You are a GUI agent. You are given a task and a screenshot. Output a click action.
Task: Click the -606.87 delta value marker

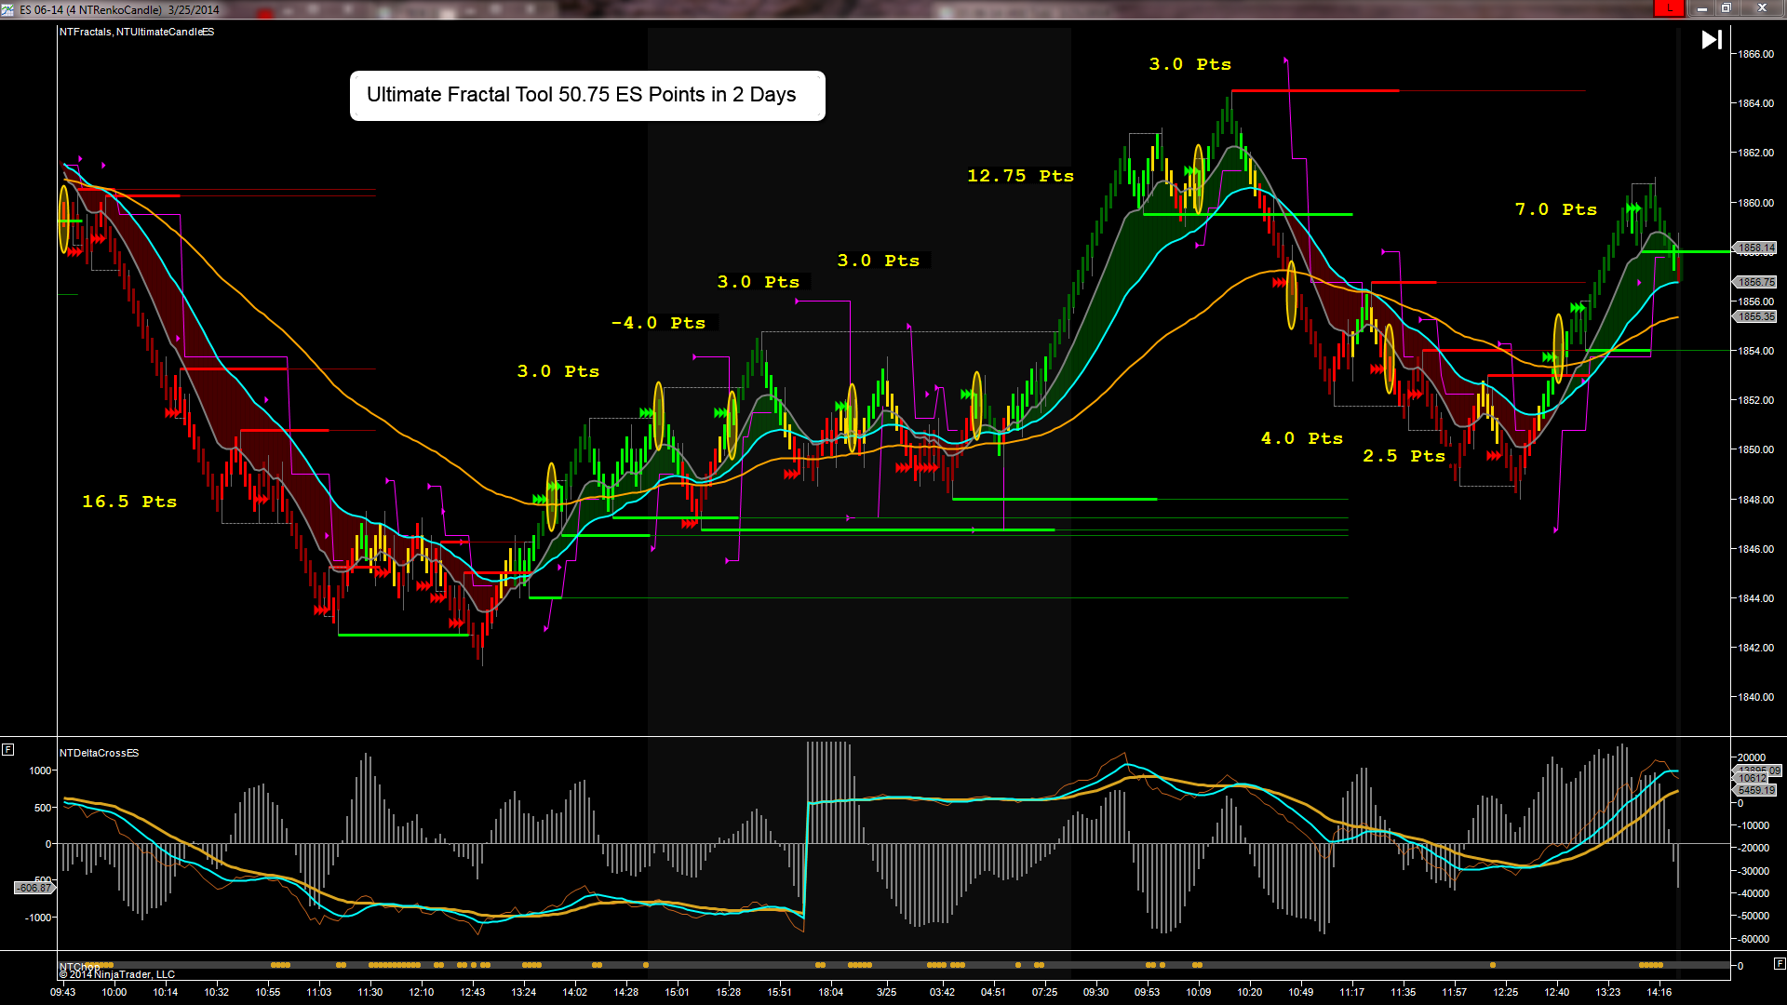(x=34, y=888)
